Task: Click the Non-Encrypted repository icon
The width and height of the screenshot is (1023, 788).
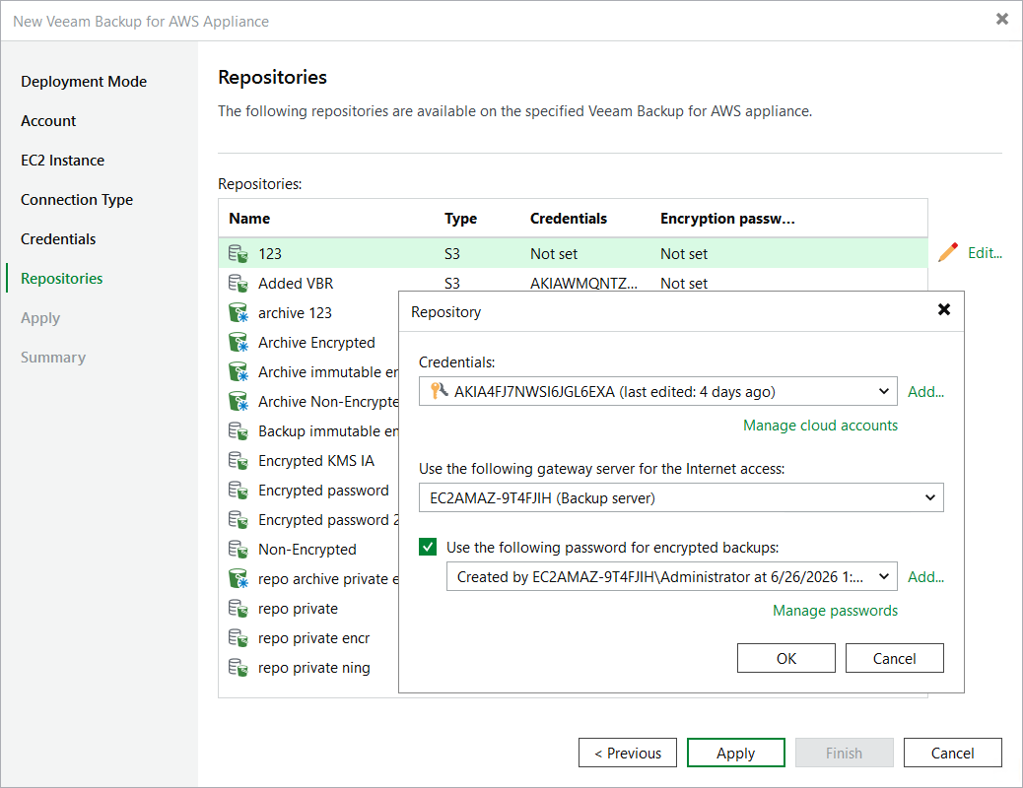Action: click(239, 550)
